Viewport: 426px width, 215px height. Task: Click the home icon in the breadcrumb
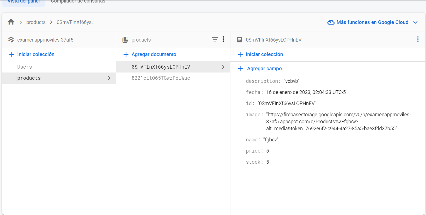coord(11,22)
